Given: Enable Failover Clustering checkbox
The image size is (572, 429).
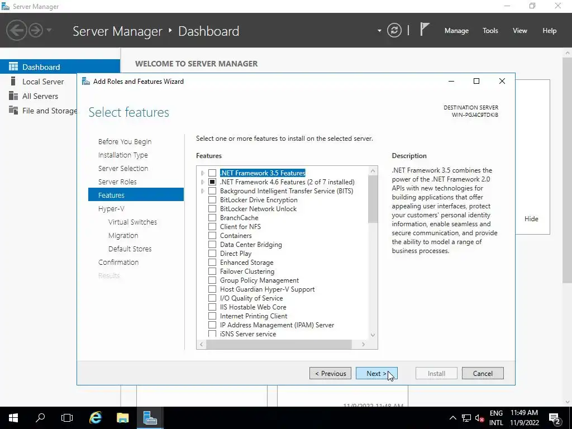Looking at the screenshot, I should [212, 271].
